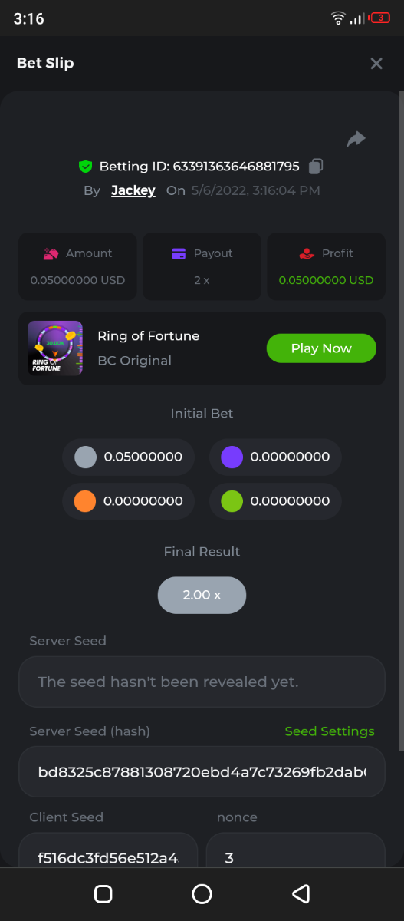The height and width of the screenshot is (921, 404).
Task: Close the Bet Slip panel
Action: (x=376, y=64)
